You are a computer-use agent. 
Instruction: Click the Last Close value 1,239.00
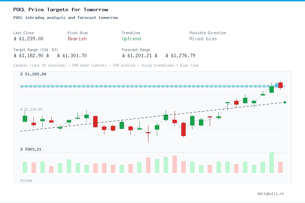(x=29, y=39)
